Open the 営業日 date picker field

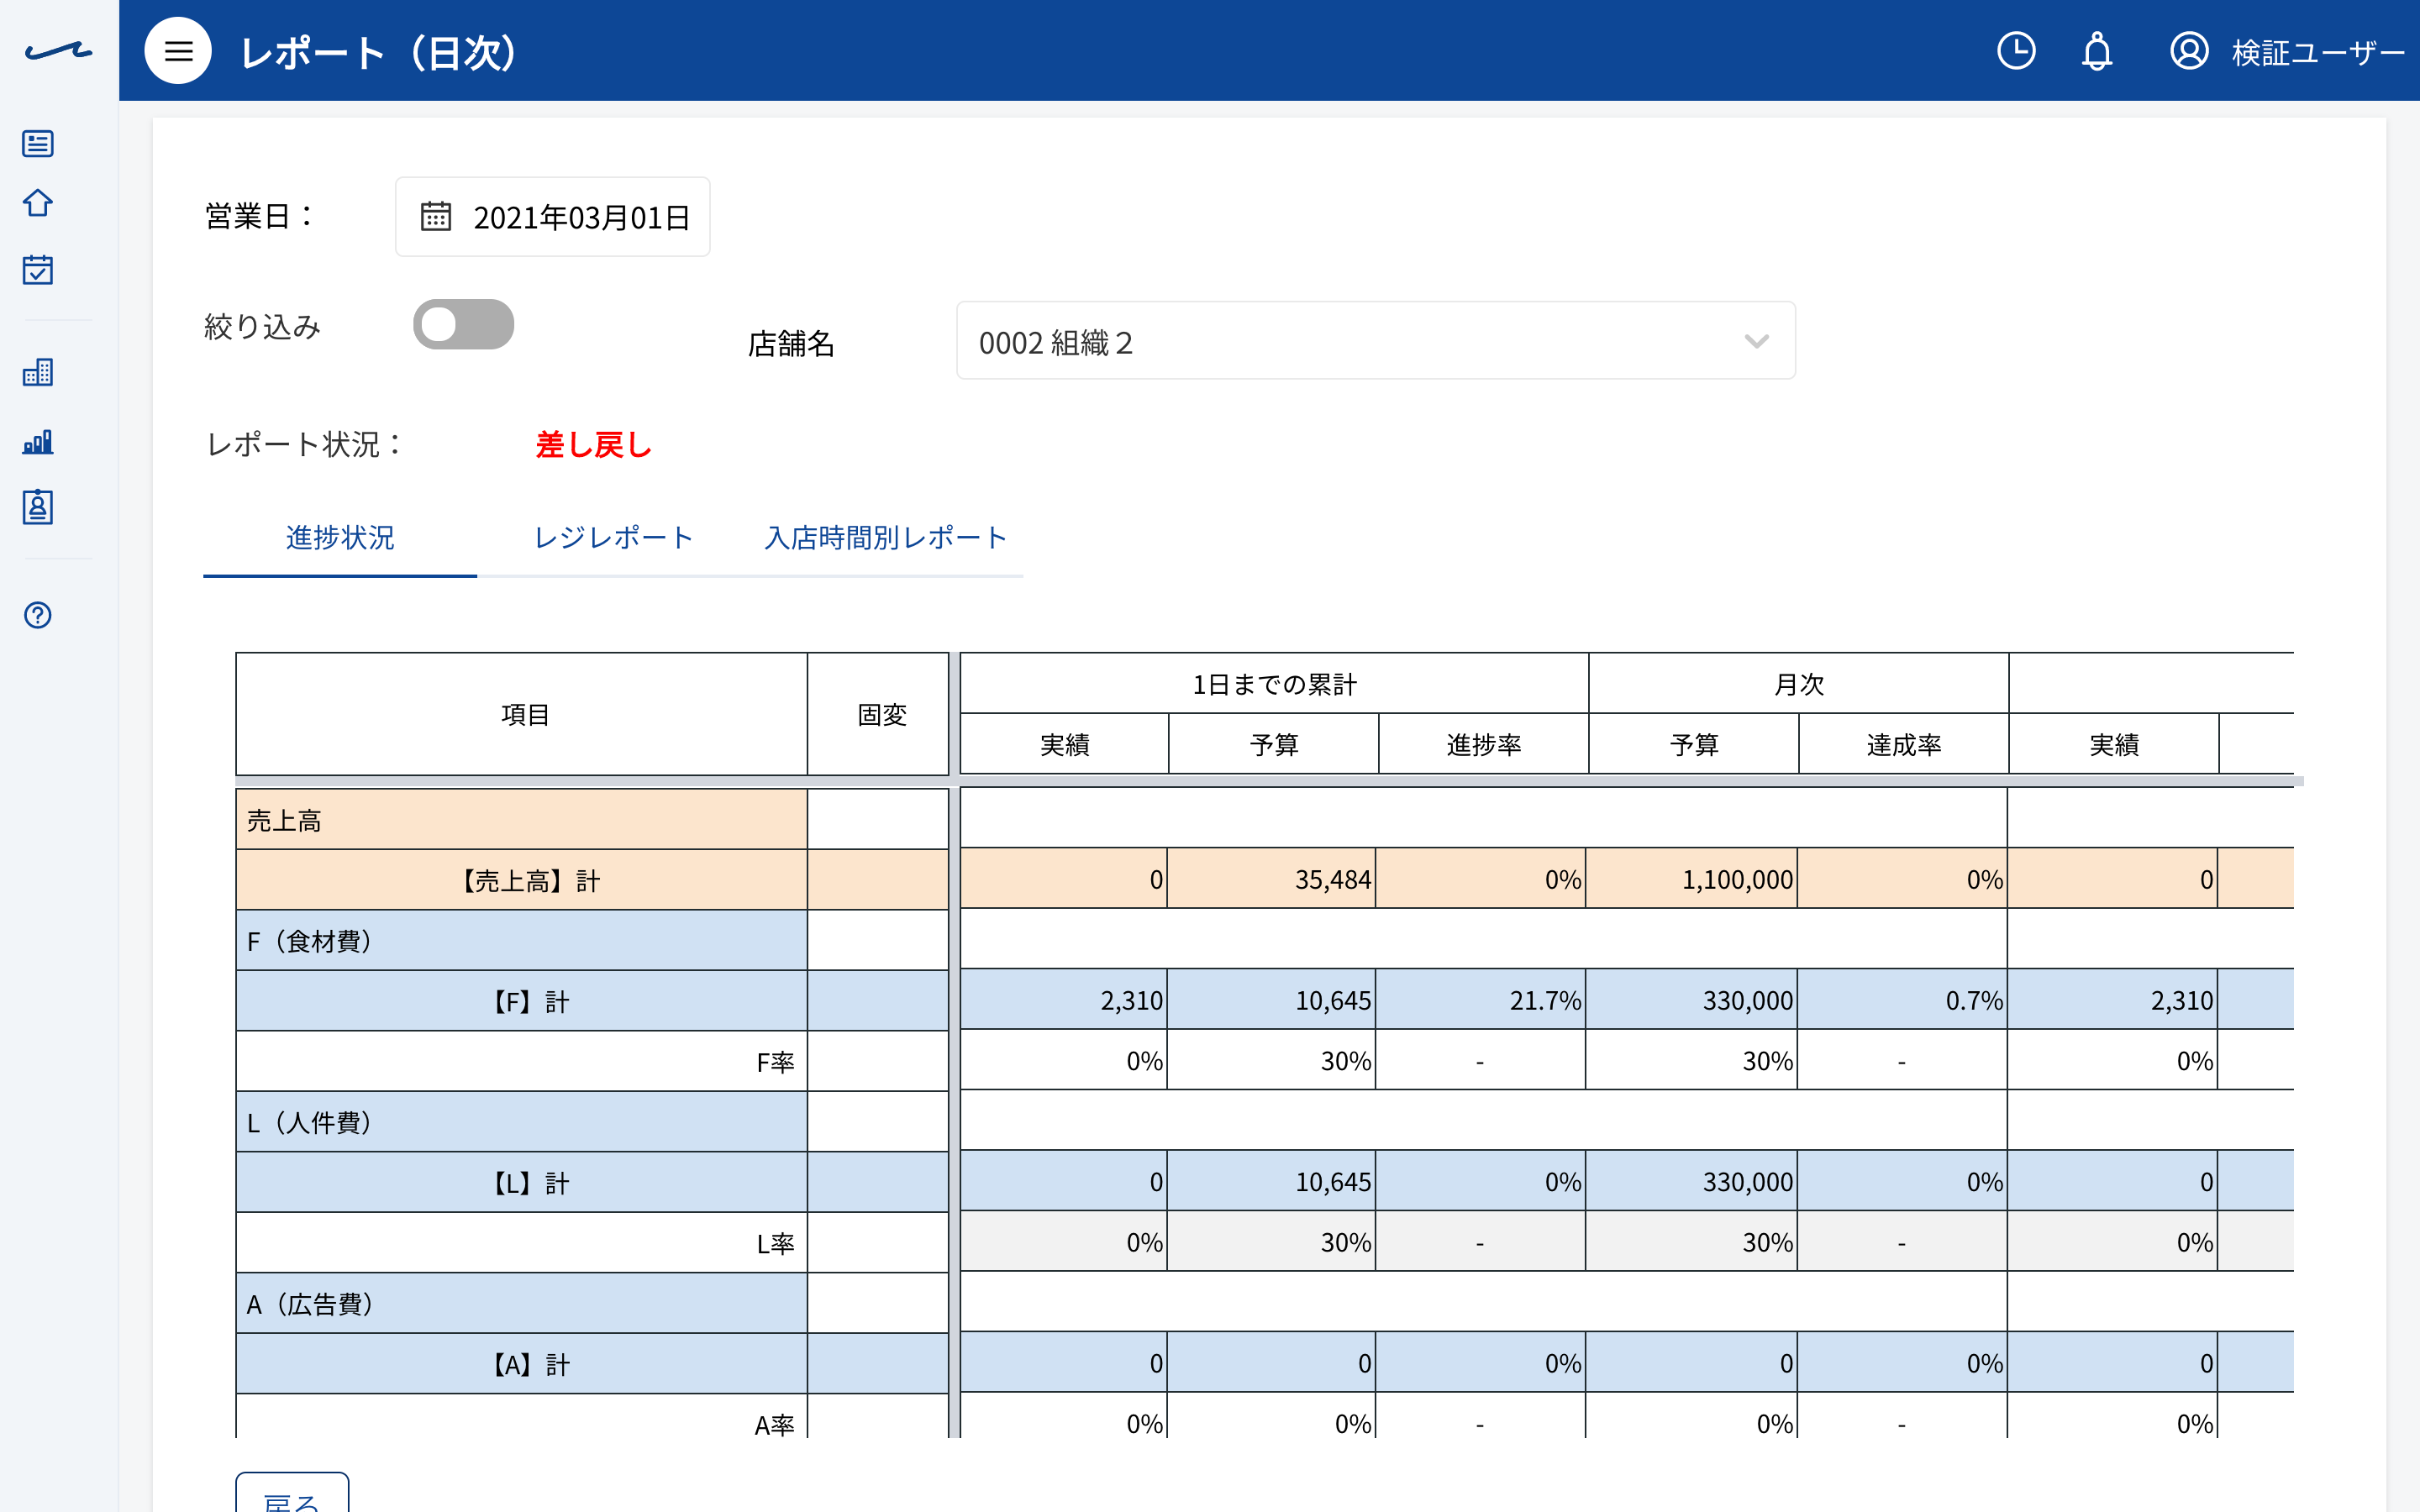tap(552, 217)
